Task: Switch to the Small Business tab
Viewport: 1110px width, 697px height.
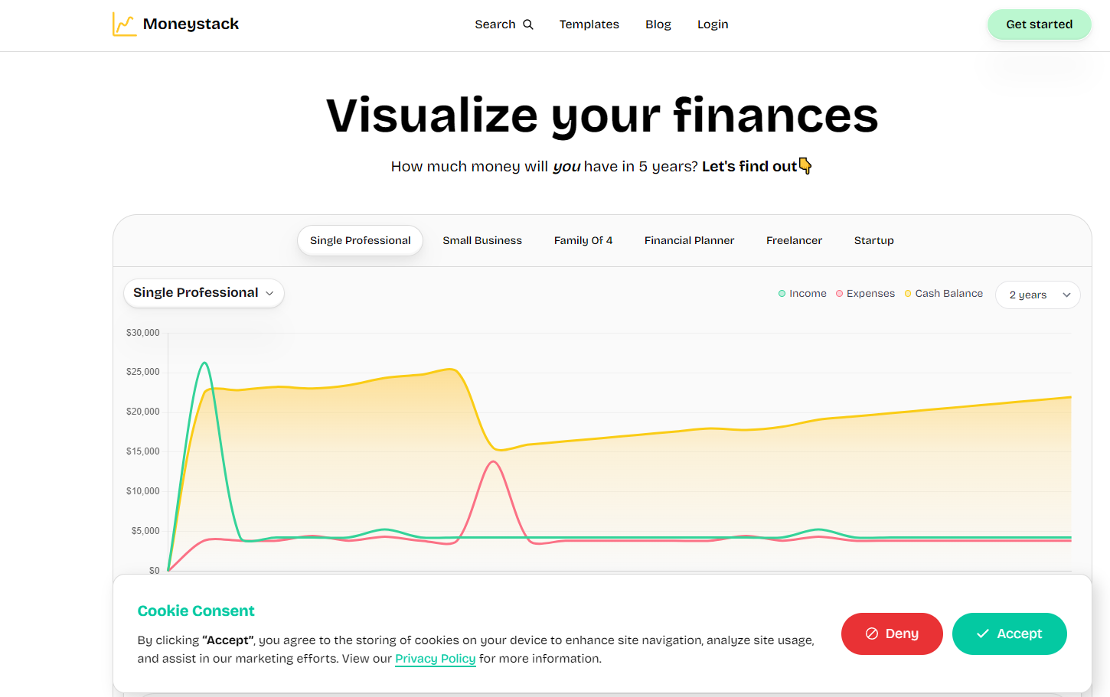Action: coord(482,240)
